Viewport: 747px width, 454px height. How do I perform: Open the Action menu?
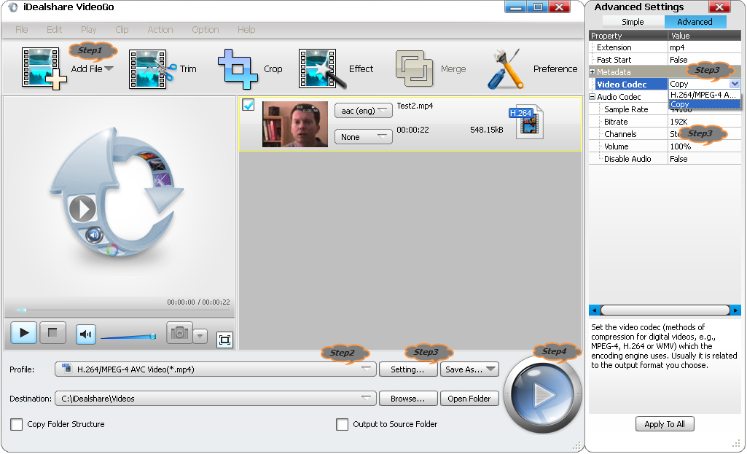click(x=160, y=30)
